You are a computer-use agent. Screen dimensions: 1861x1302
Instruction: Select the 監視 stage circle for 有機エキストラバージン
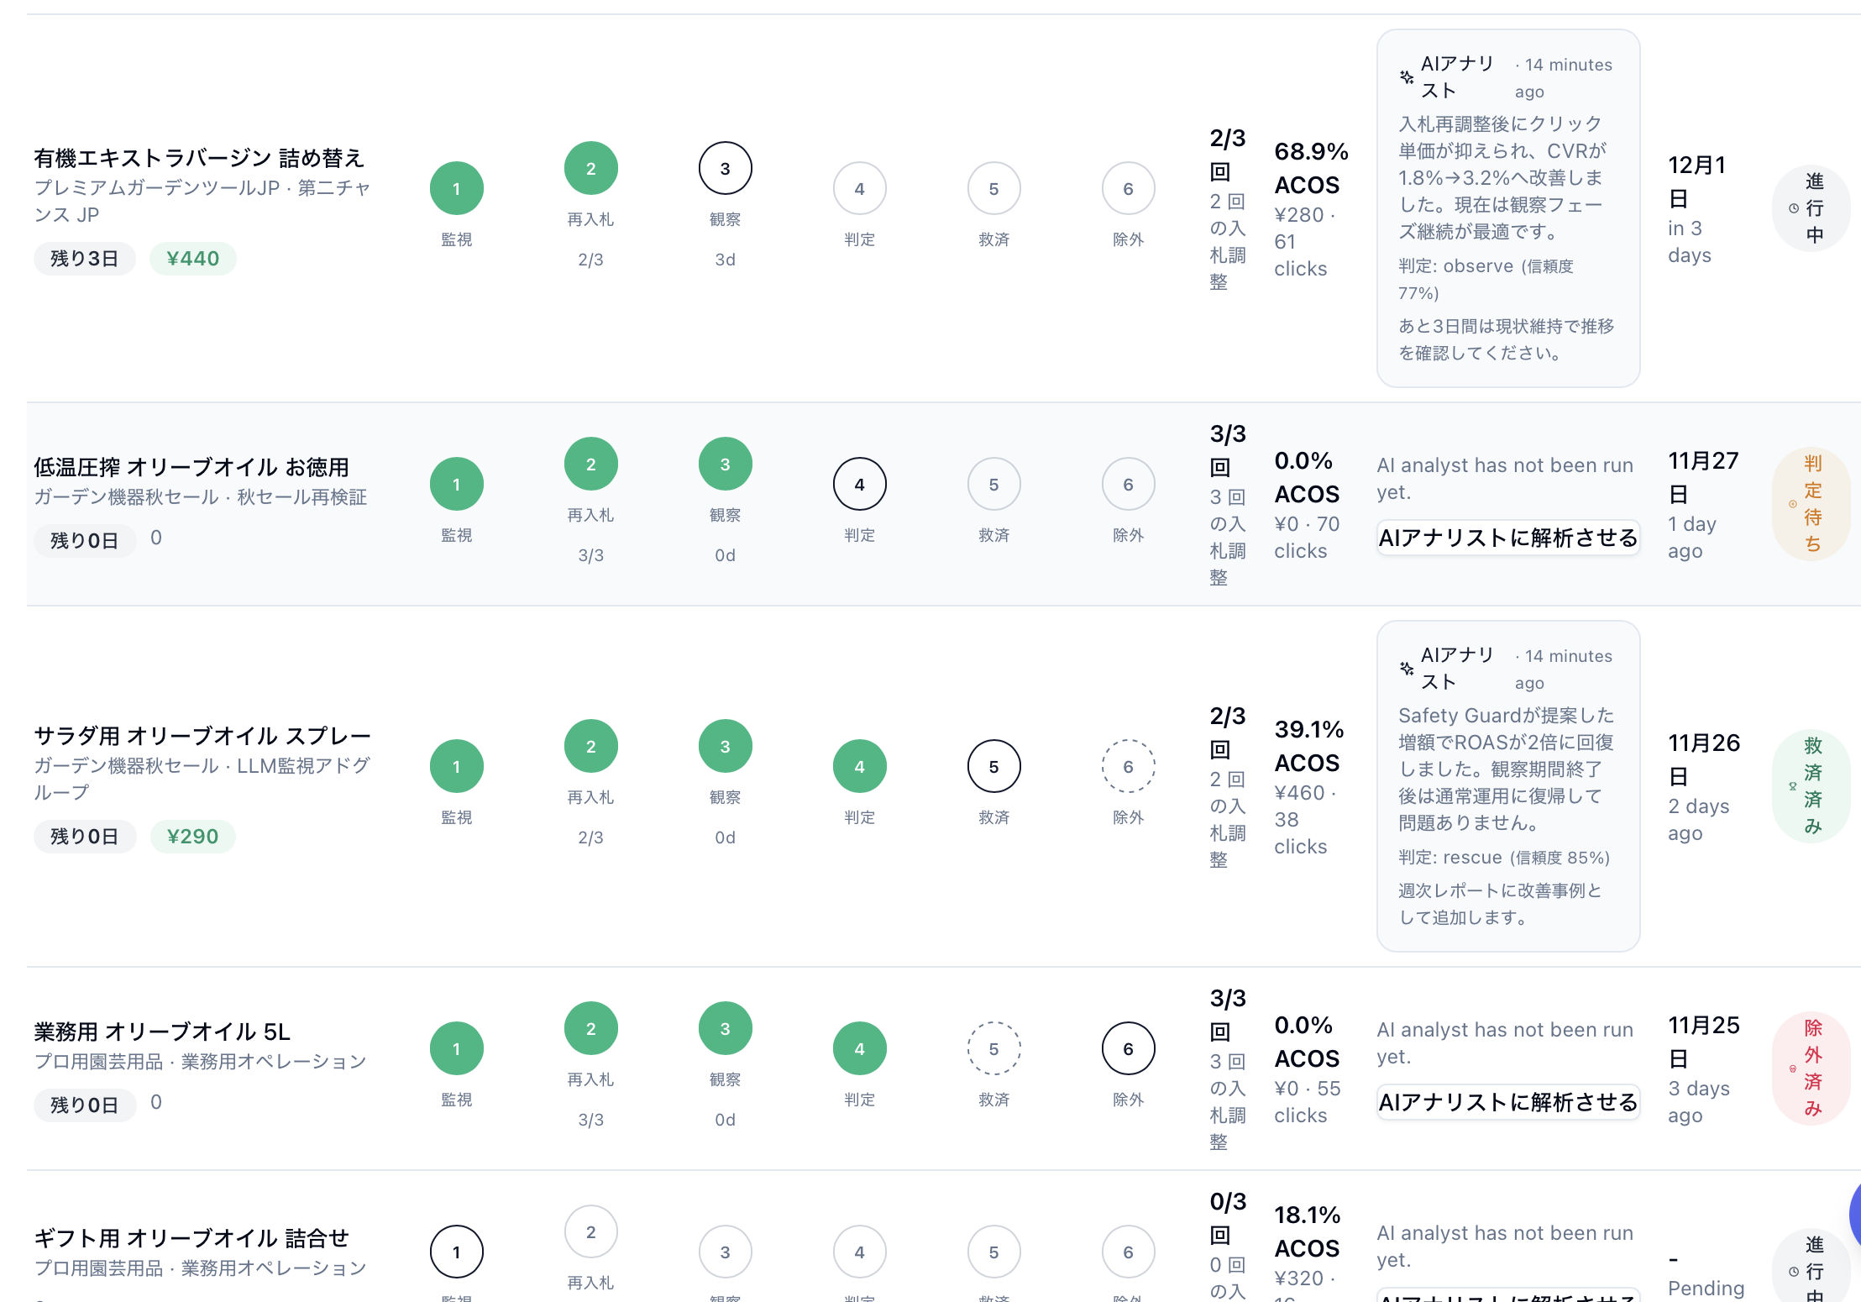click(456, 188)
